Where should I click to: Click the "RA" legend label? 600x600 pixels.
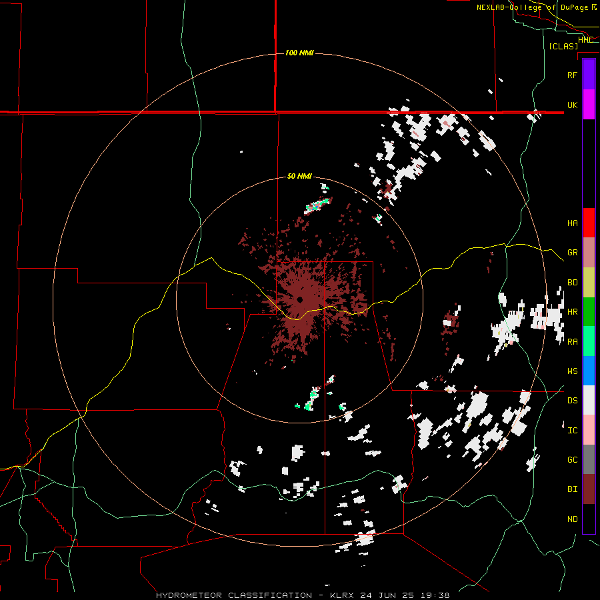[x=573, y=341]
